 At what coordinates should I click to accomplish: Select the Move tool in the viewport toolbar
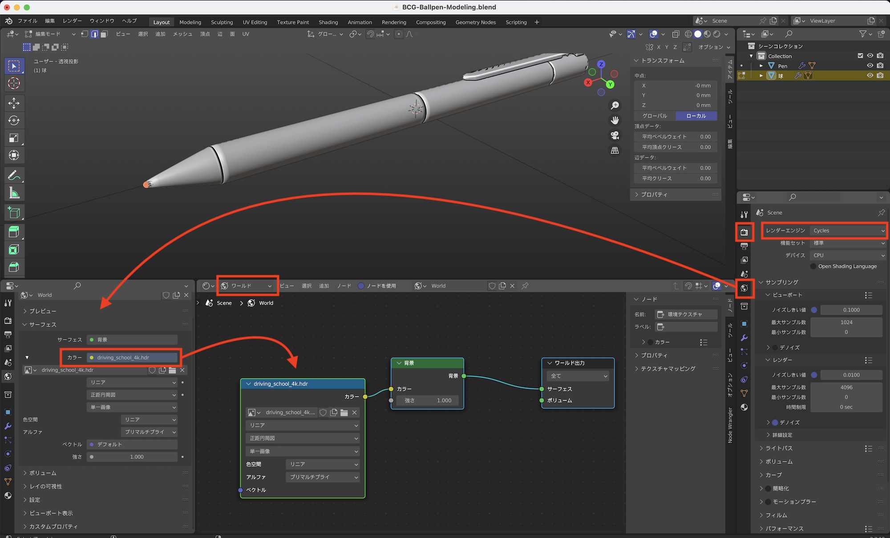pos(14,103)
